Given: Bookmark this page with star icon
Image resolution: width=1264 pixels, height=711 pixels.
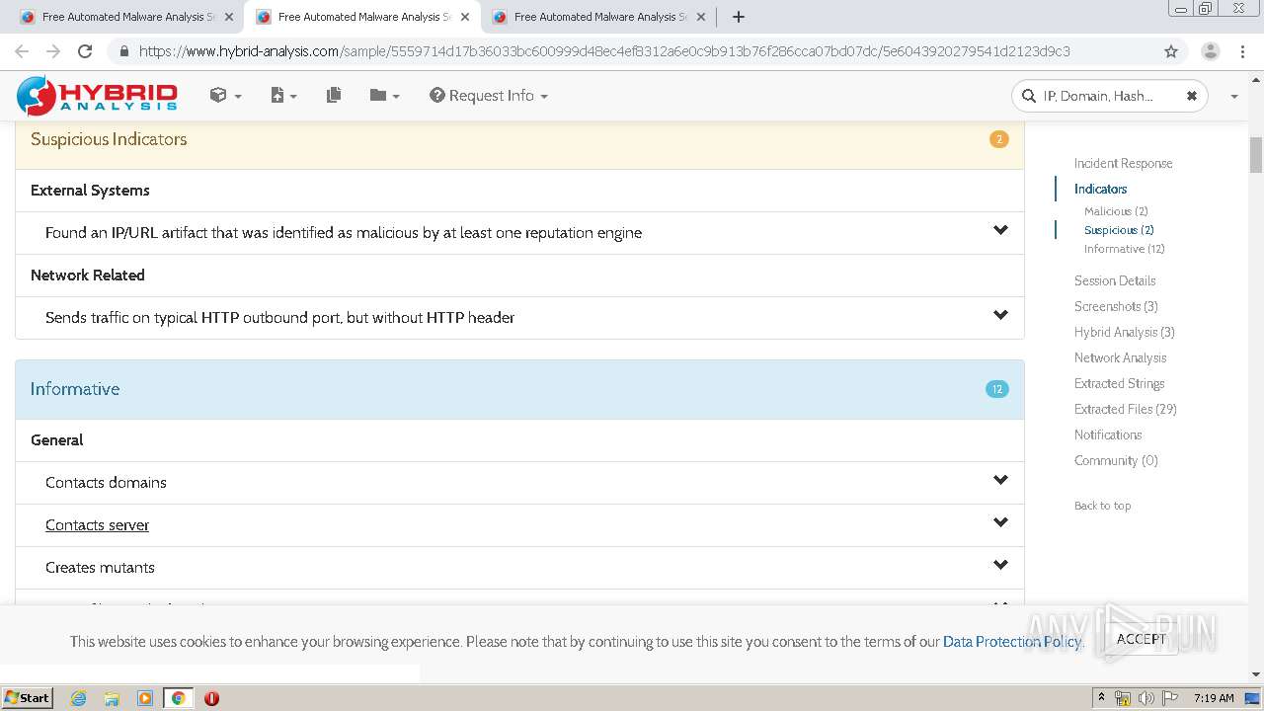Looking at the screenshot, I should [x=1171, y=51].
